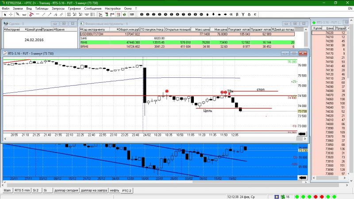Viewport: 354px width, 199px height.
Task: Switch to the RTS 5 min tab
Action: coord(22,190)
